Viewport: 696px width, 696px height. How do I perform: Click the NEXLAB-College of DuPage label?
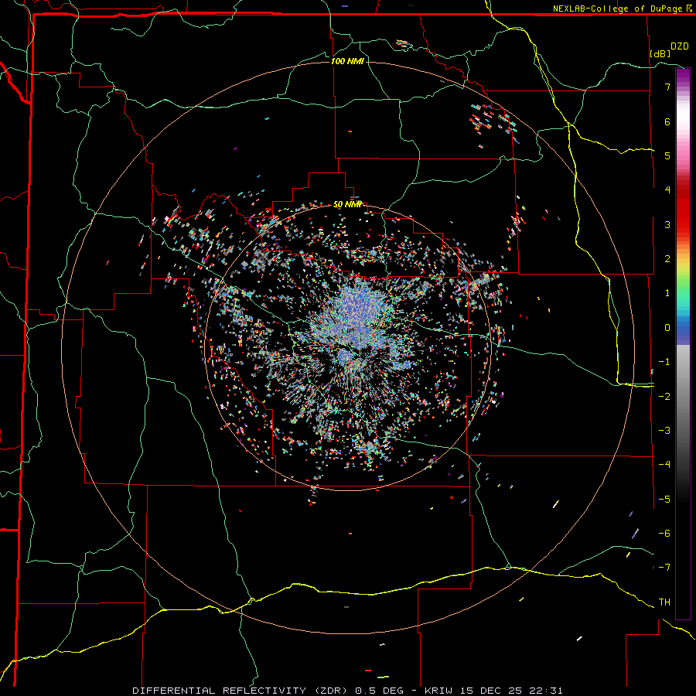click(x=617, y=9)
